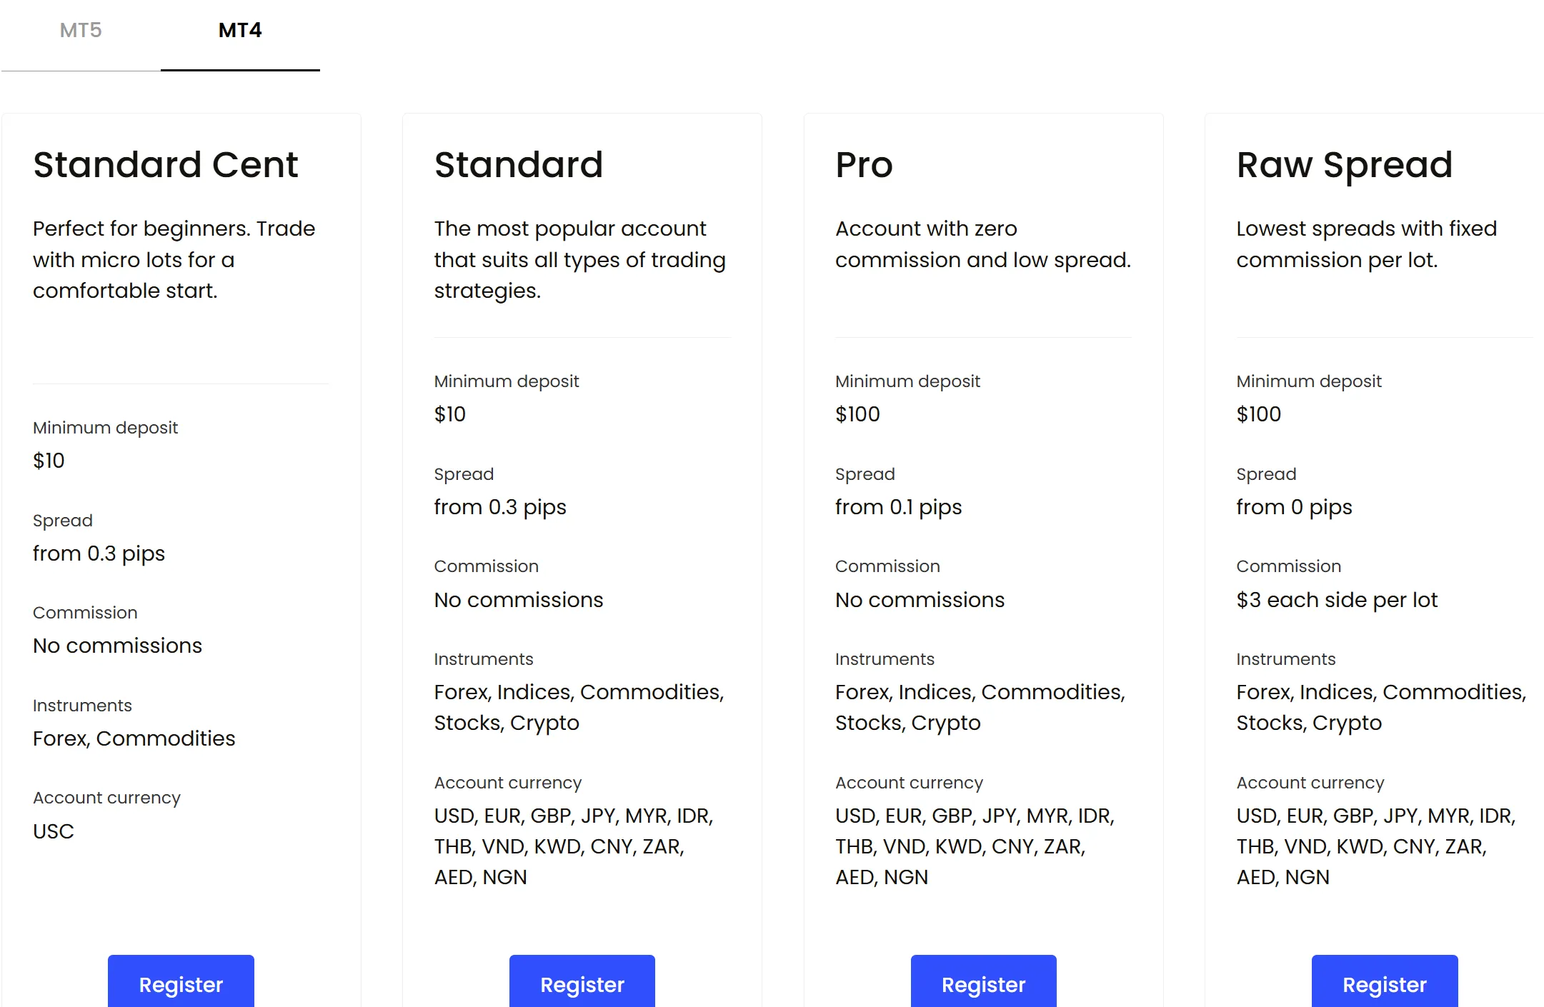1544x1007 pixels.
Task: Click the 'Forex, Commodities' instruments text
Action: pos(134,738)
